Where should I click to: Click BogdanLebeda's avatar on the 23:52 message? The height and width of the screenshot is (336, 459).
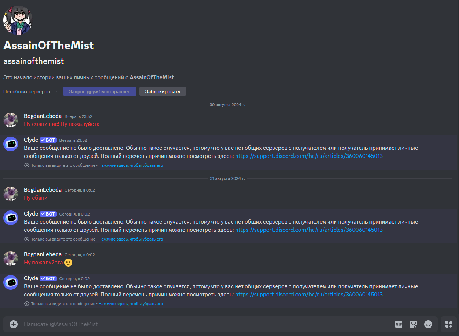pos(11,120)
